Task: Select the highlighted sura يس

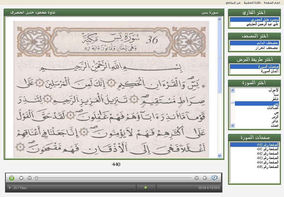Action: pyautogui.click(x=257, y=103)
